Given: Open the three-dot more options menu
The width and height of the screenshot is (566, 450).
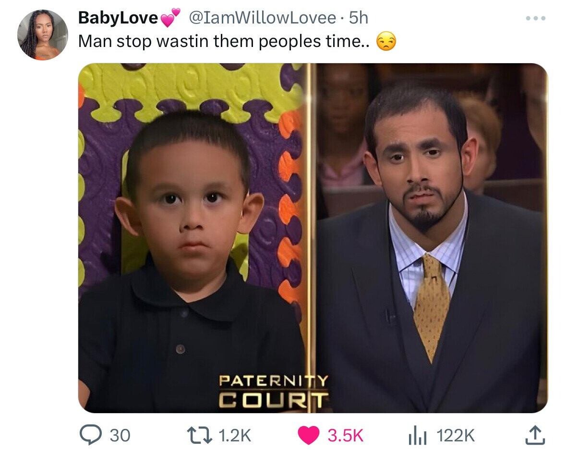Looking at the screenshot, I should click(535, 18).
